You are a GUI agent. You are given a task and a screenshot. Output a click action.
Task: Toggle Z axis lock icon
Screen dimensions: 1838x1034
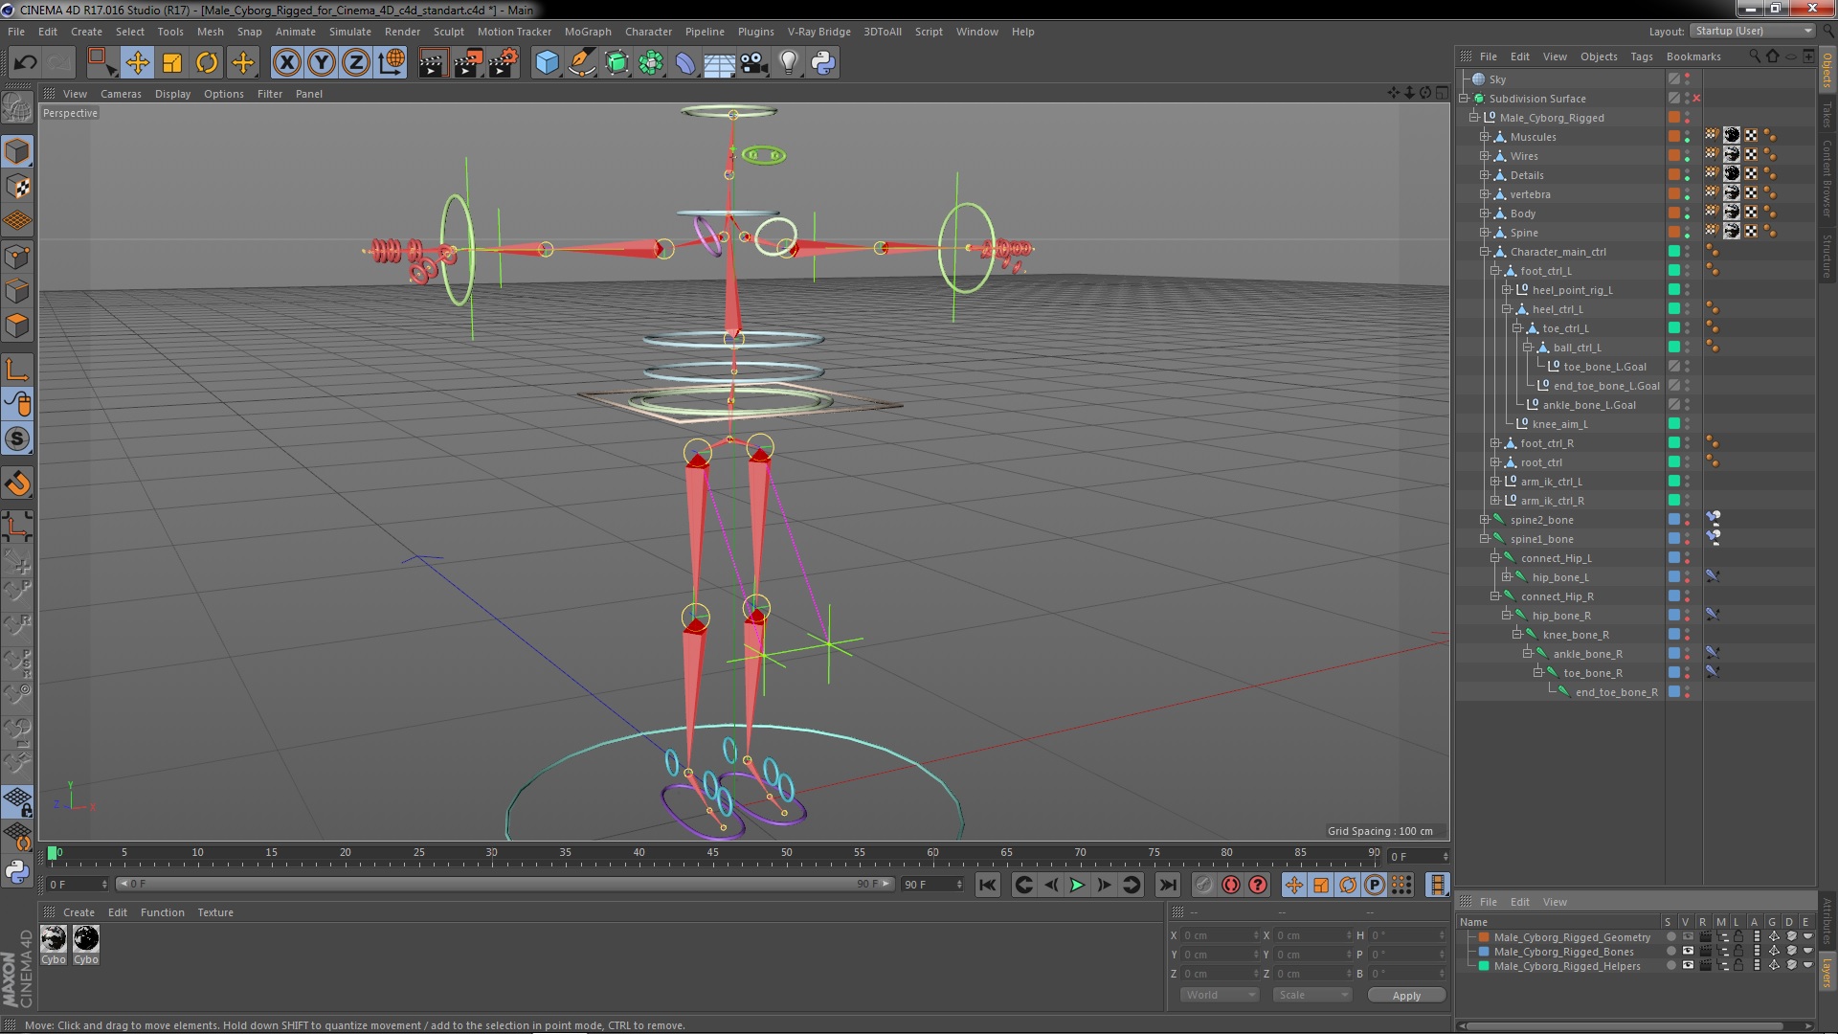[356, 63]
